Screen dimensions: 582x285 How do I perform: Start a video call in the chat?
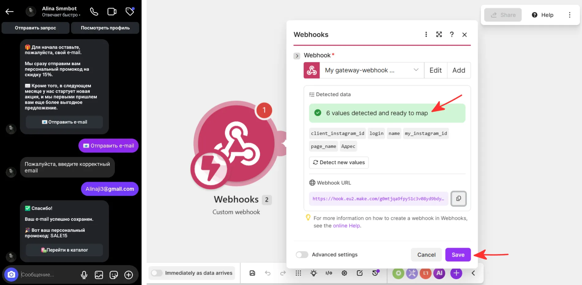(112, 12)
